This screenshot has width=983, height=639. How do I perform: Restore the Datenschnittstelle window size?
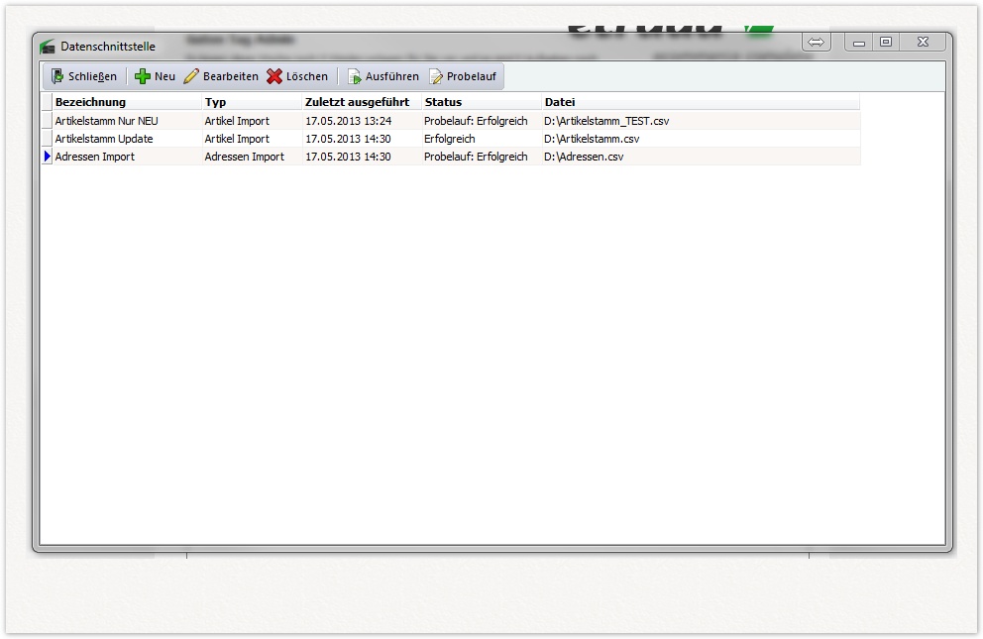tap(886, 42)
